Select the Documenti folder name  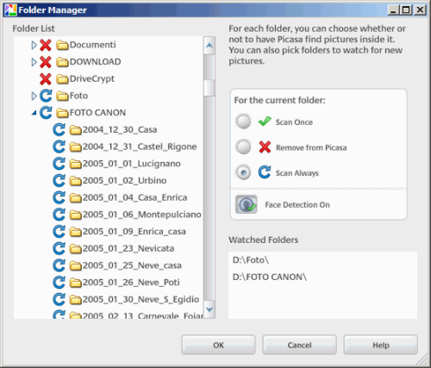(x=93, y=45)
